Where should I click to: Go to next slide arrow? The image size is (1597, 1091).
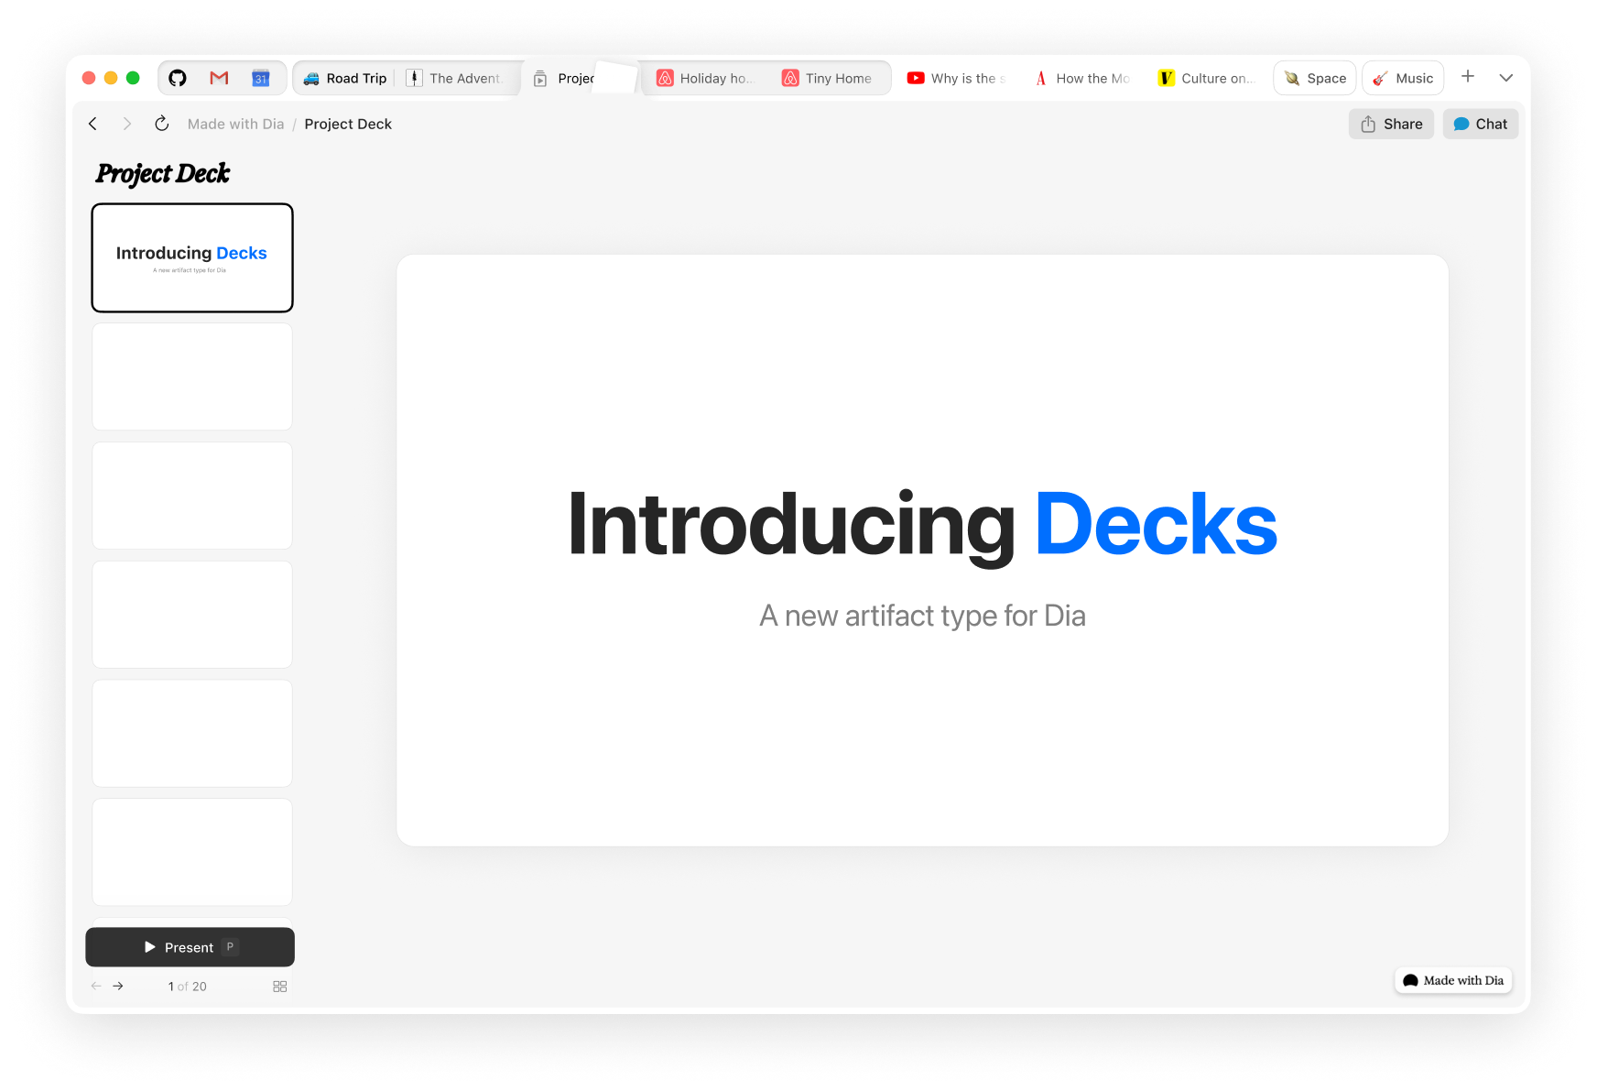[x=118, y=987]
